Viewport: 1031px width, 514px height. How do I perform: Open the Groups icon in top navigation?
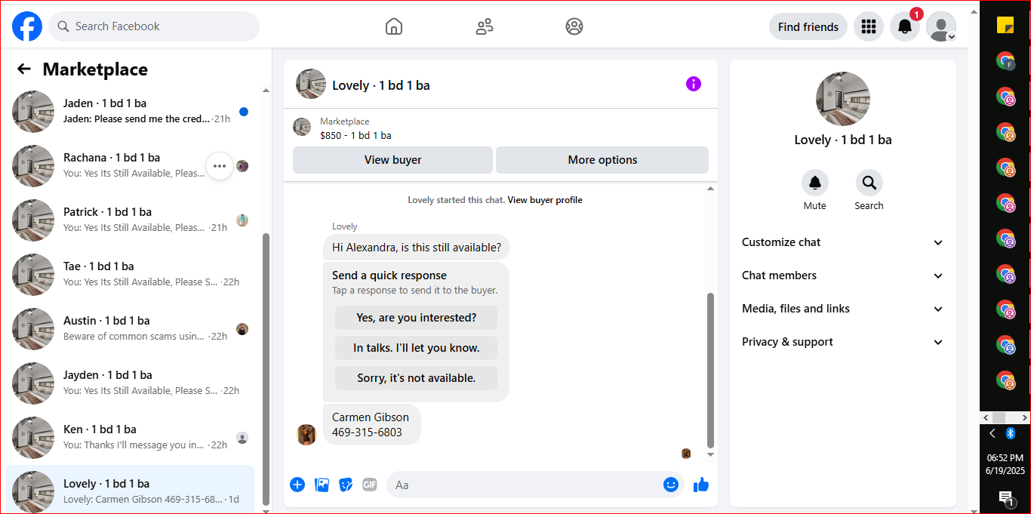coord(574,26)
